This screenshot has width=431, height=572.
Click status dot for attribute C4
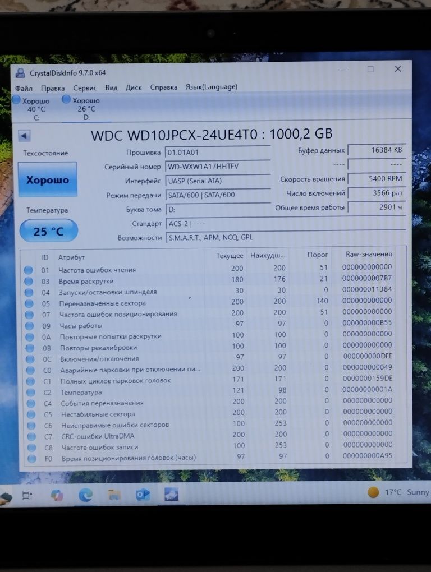pyautogui.click(x=31, y=403)
